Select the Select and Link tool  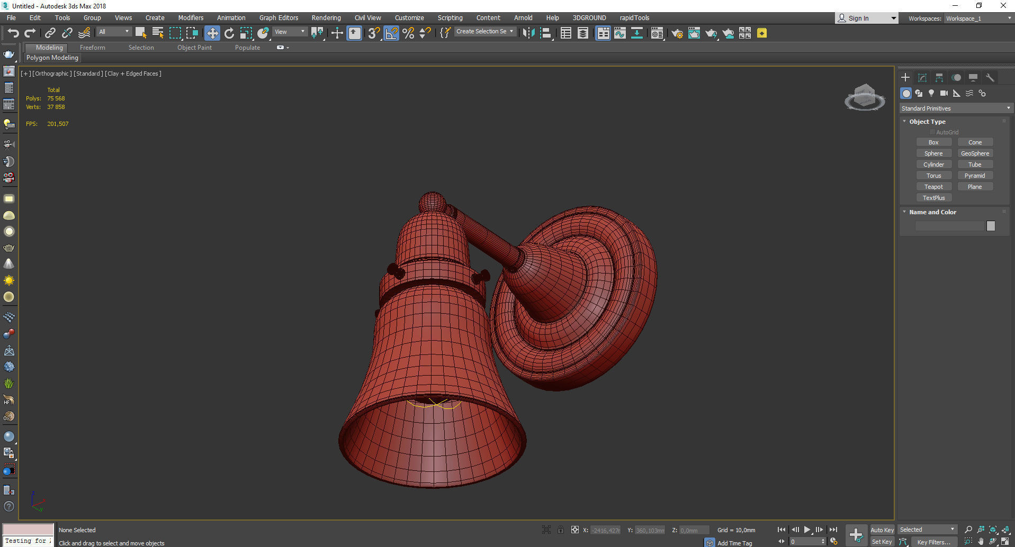[50, 33]
